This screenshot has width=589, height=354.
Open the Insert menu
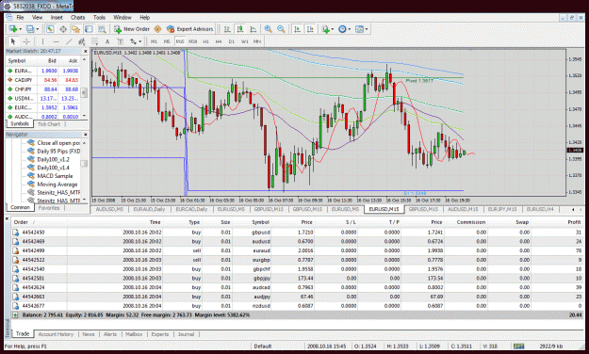[57, 17]
